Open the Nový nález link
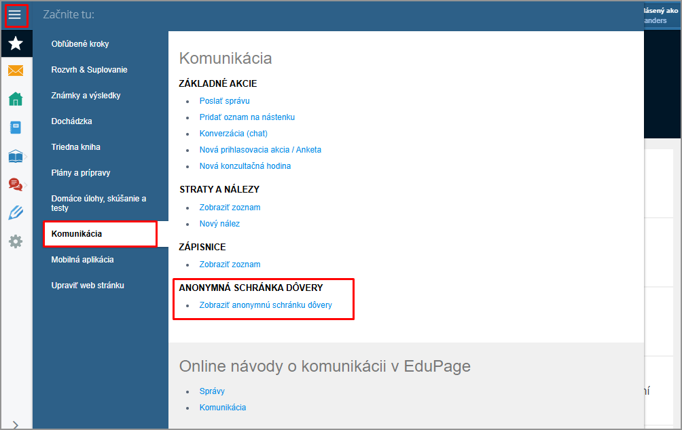Screen dimensions: 682x430 219,224
